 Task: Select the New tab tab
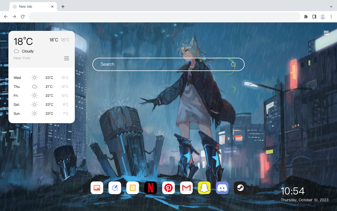click(33, 7)
